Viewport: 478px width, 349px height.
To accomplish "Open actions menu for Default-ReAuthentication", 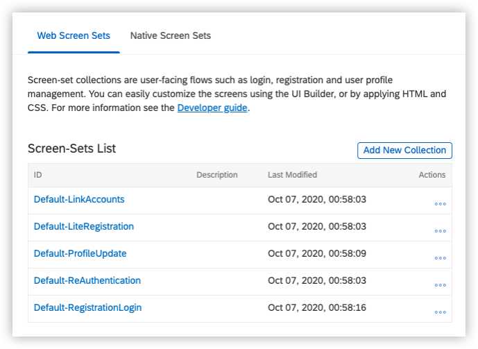I will click(440, 285).
